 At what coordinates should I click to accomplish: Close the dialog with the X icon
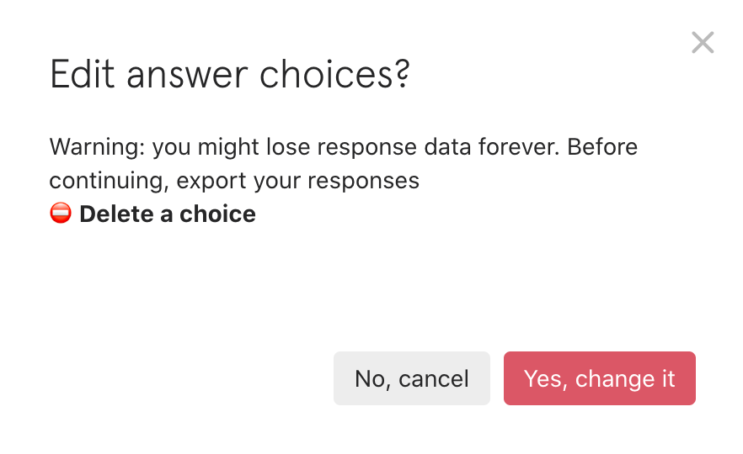coord(703,43)
